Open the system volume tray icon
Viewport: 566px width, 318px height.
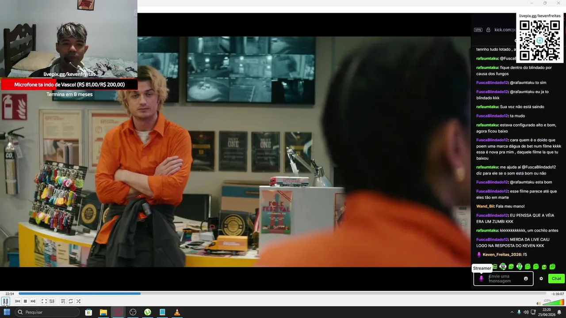click(x=526, y=312)
